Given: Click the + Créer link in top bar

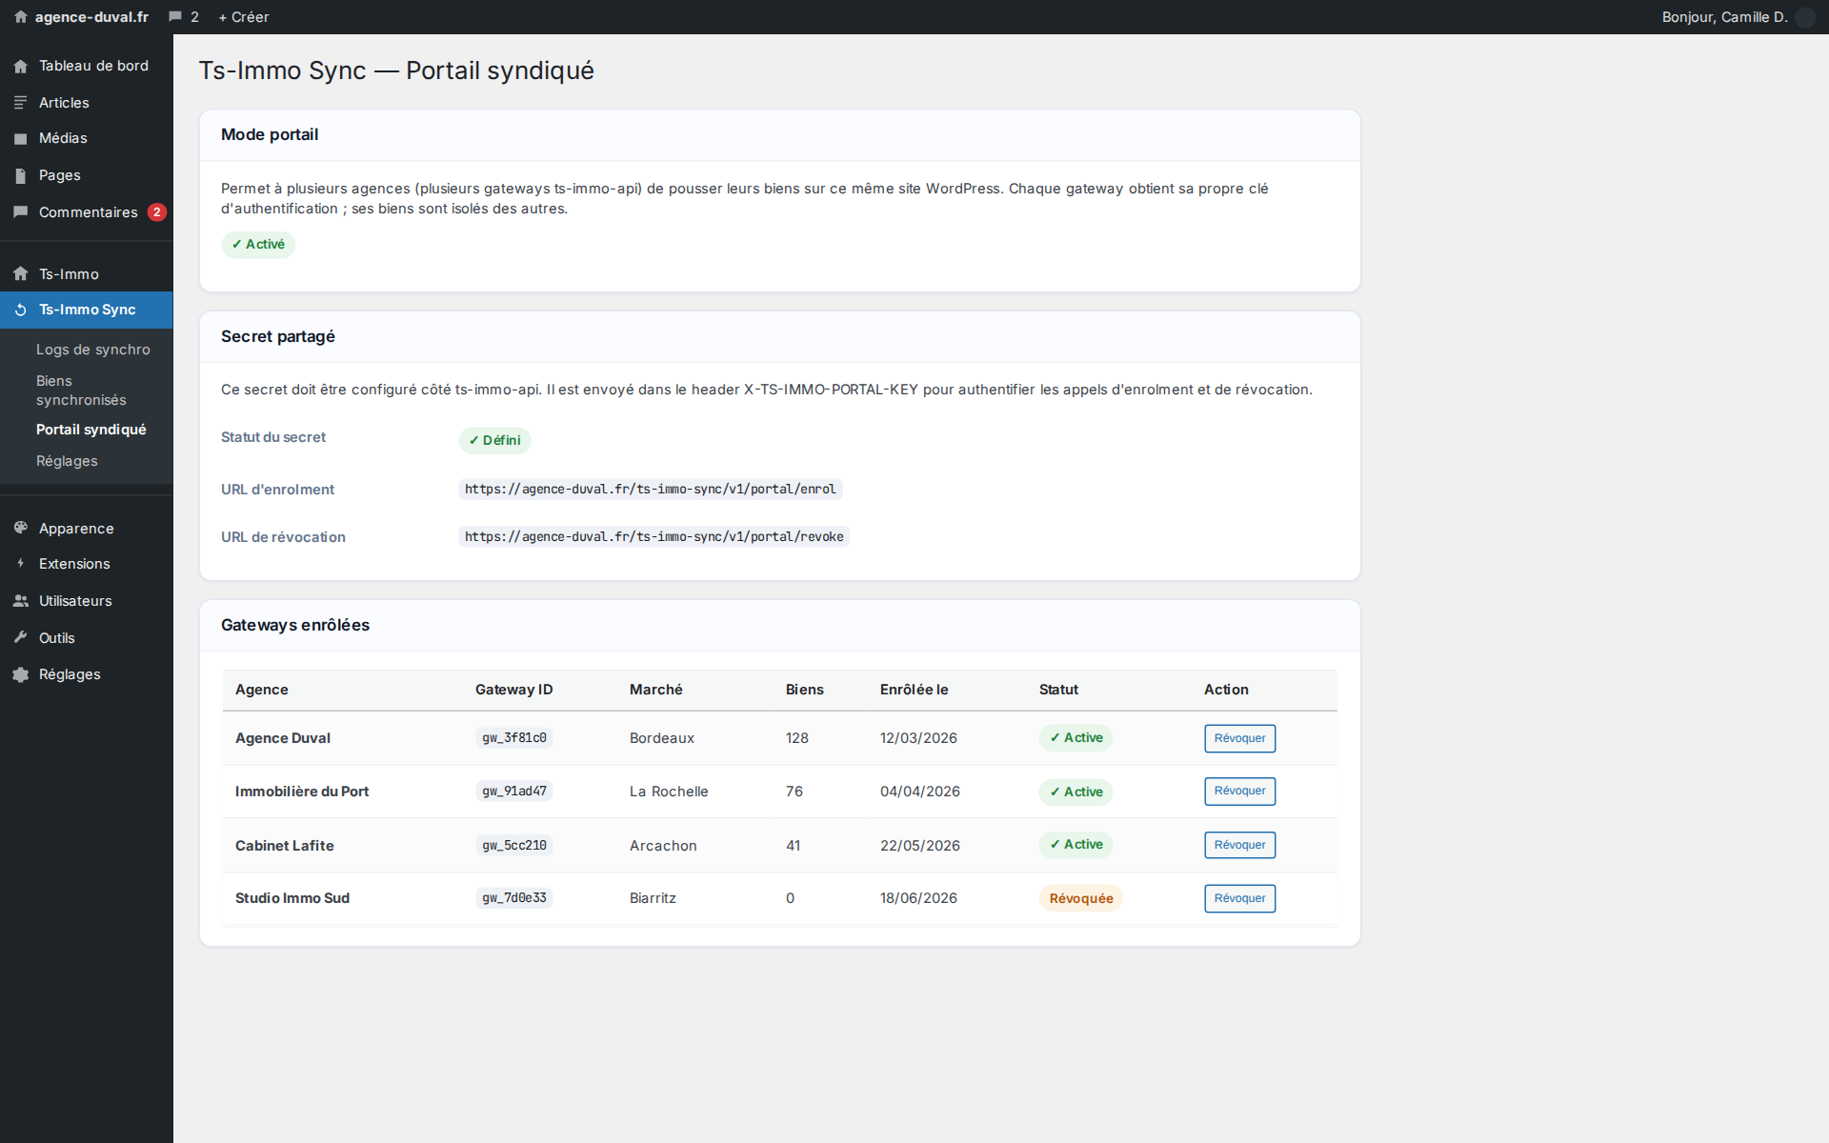Looking at the screenshot, I should coord(244,17).
